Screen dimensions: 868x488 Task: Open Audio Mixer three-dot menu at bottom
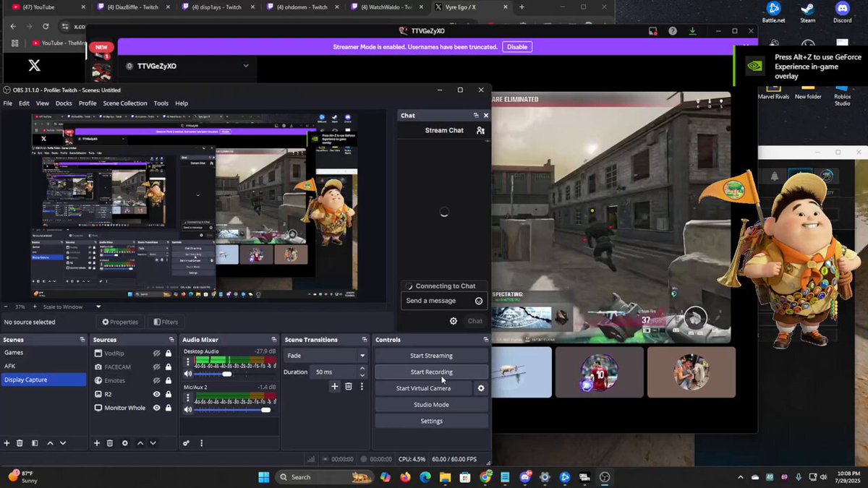tap(201, 443)
